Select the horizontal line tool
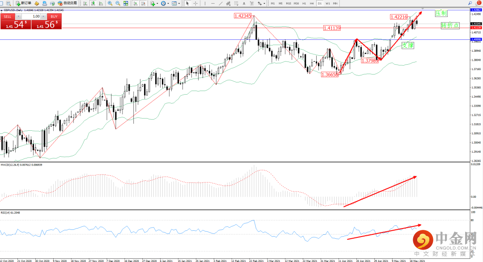Viewport: 483px width, 262px height. 213,4
